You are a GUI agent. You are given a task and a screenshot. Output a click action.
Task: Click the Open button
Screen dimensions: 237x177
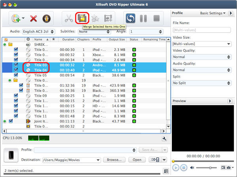(x=137, y=160)
